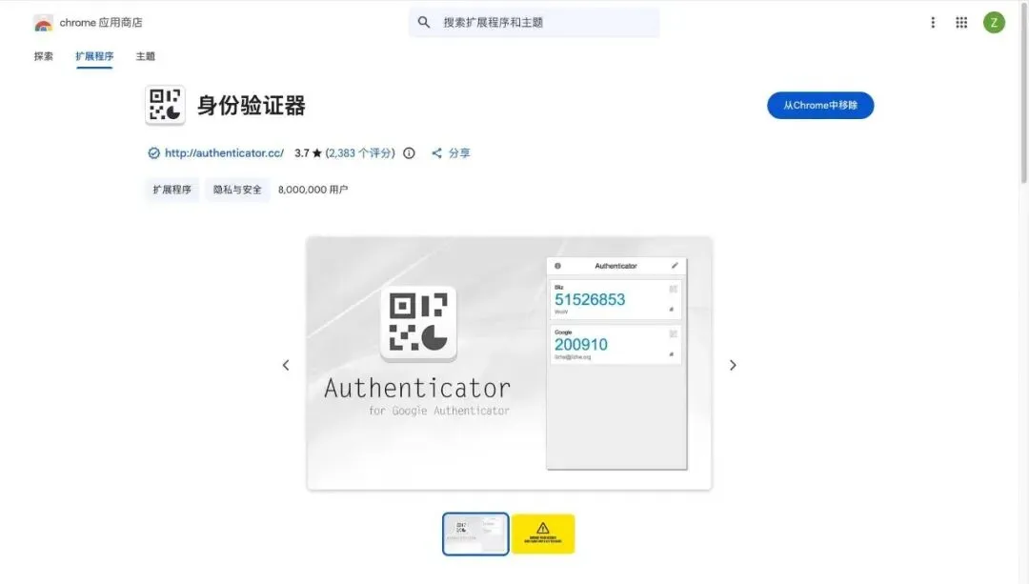Click the rating info circle icon
Viewport: 1029px width, 584px height.
[409, 152]
